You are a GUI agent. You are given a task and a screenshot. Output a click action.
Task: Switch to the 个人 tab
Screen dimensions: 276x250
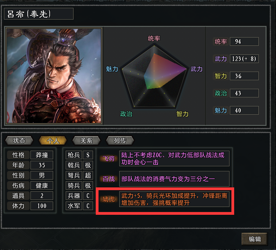53,140
